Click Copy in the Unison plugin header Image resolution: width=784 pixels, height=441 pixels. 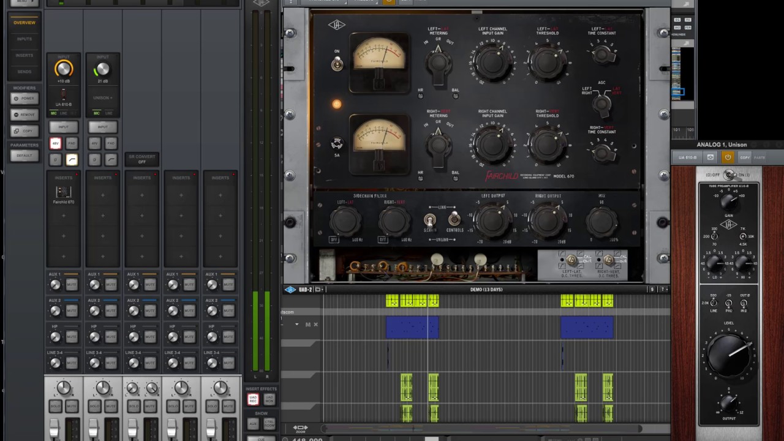[745, 157]
